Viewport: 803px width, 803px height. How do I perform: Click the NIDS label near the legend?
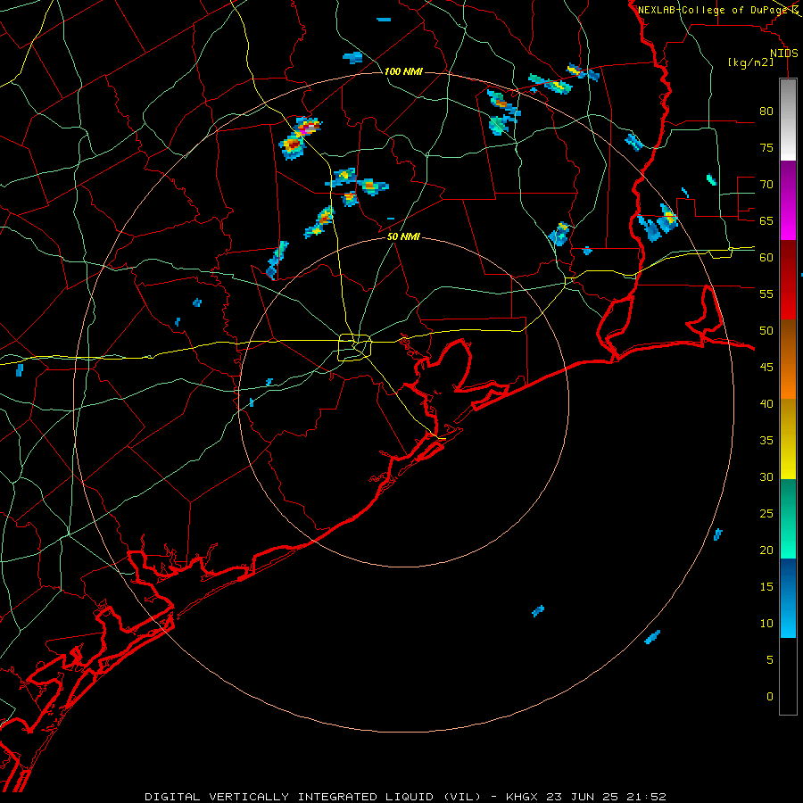pyautogui.click(x=784, y=54)
